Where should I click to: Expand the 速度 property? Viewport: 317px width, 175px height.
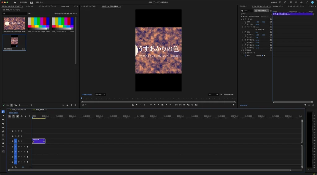coord(243,56)
